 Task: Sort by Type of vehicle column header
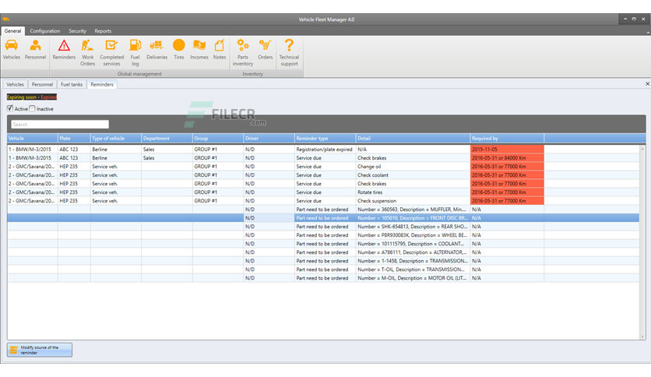116,139
